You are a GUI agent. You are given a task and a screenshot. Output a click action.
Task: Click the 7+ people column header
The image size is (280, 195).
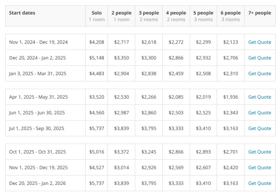point(259,13)
